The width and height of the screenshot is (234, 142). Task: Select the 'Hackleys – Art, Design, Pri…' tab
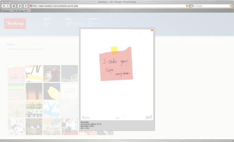click(16, 11)
